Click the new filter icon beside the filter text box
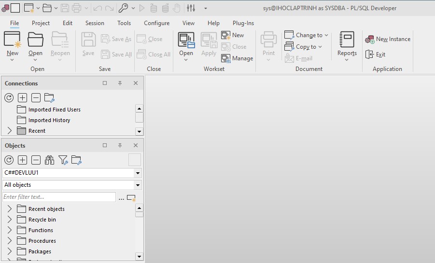Image resolution: width=435 pixels, height=263 pixels. [131, 198]
